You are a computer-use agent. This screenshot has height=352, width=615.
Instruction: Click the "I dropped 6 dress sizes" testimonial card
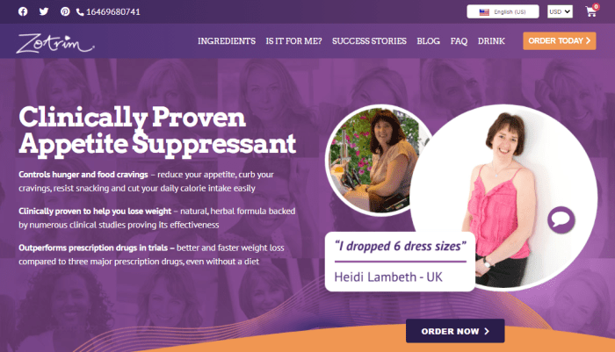(400, 262)
